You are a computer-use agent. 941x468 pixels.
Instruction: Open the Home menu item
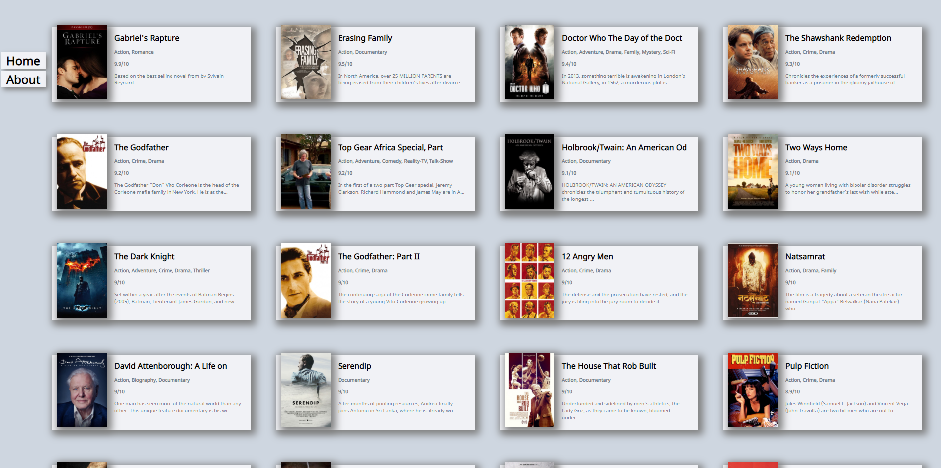pyautogui.click(x=23, y=61)
